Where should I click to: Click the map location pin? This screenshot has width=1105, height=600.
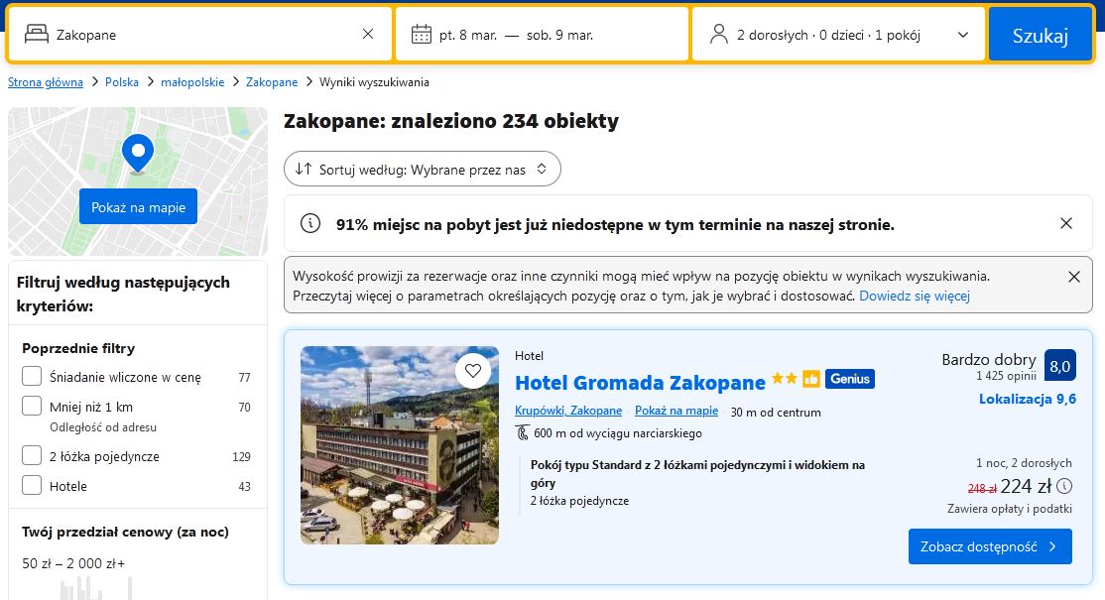coord(137,153)
